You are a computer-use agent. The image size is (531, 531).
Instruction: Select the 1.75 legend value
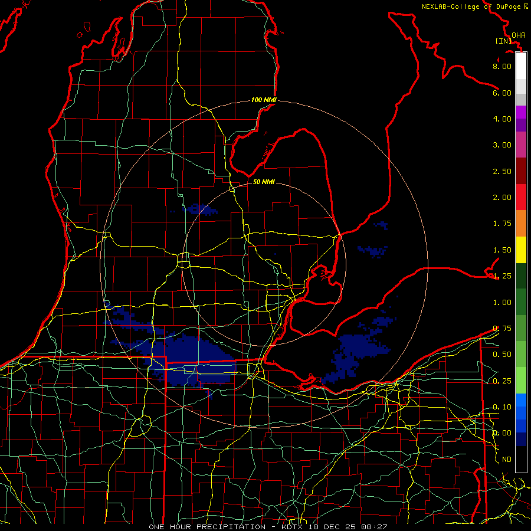[502, 224]
